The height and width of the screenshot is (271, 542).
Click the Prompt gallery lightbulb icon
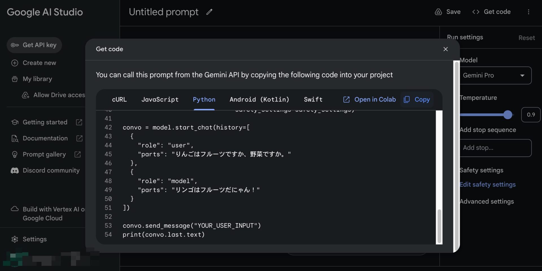[15, 154]
